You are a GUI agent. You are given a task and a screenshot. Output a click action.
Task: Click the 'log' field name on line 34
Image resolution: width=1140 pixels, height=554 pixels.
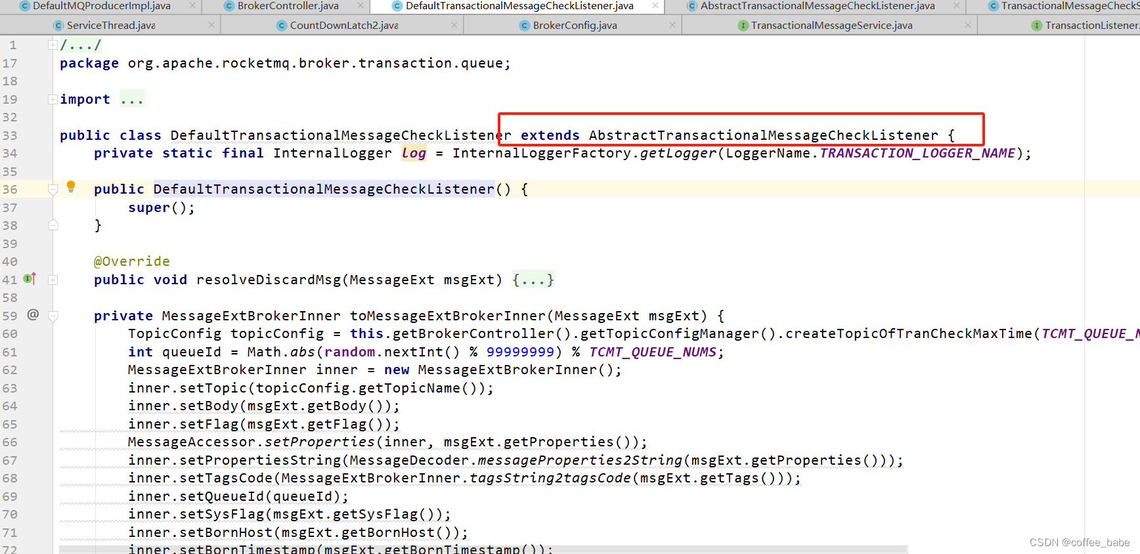414,153
